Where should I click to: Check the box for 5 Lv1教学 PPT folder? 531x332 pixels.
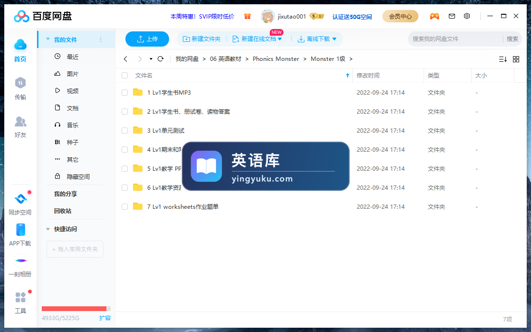(124, 168)
